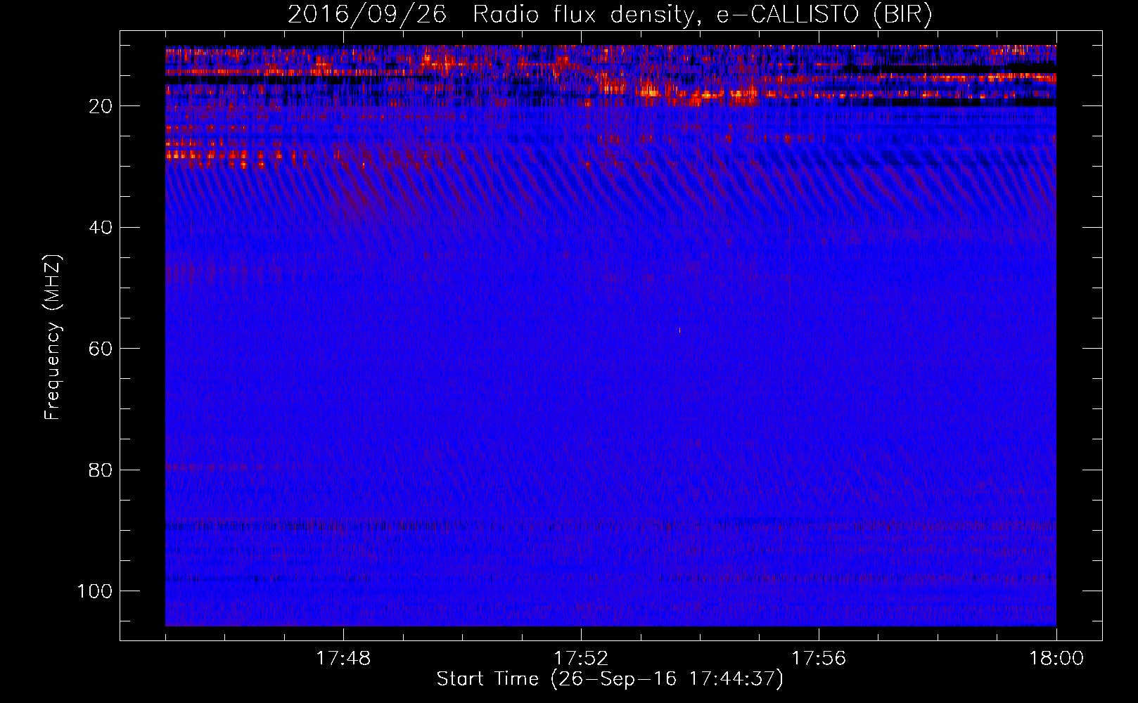Click the '17:48' time tick label
1138x703 pixels.
point(343,659)
